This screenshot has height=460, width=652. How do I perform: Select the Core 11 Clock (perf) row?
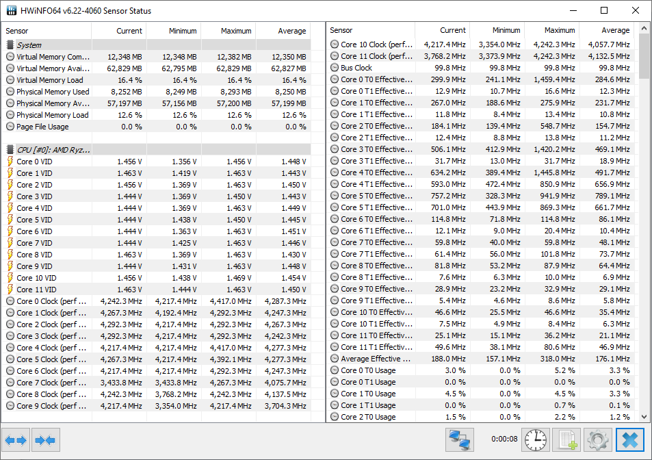click(480, 55)
